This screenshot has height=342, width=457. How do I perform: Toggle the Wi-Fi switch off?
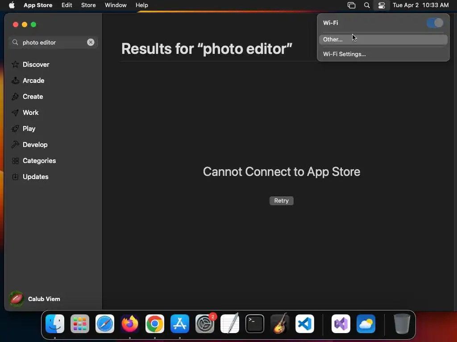pos(435,23)
